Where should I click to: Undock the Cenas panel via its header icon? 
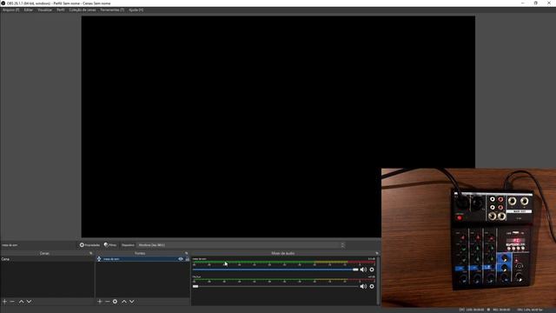click(x=90, y=253)
